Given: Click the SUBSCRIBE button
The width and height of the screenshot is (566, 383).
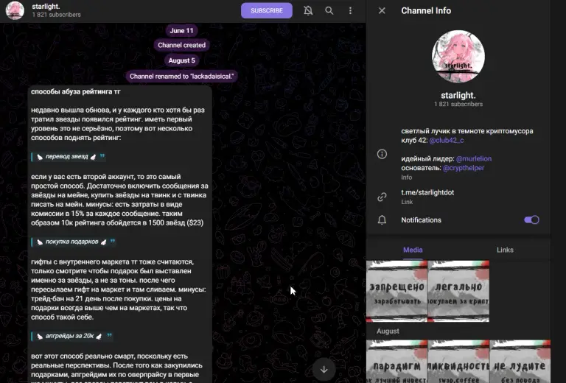Looking at the screenshot, I should [x=266, y=10].
